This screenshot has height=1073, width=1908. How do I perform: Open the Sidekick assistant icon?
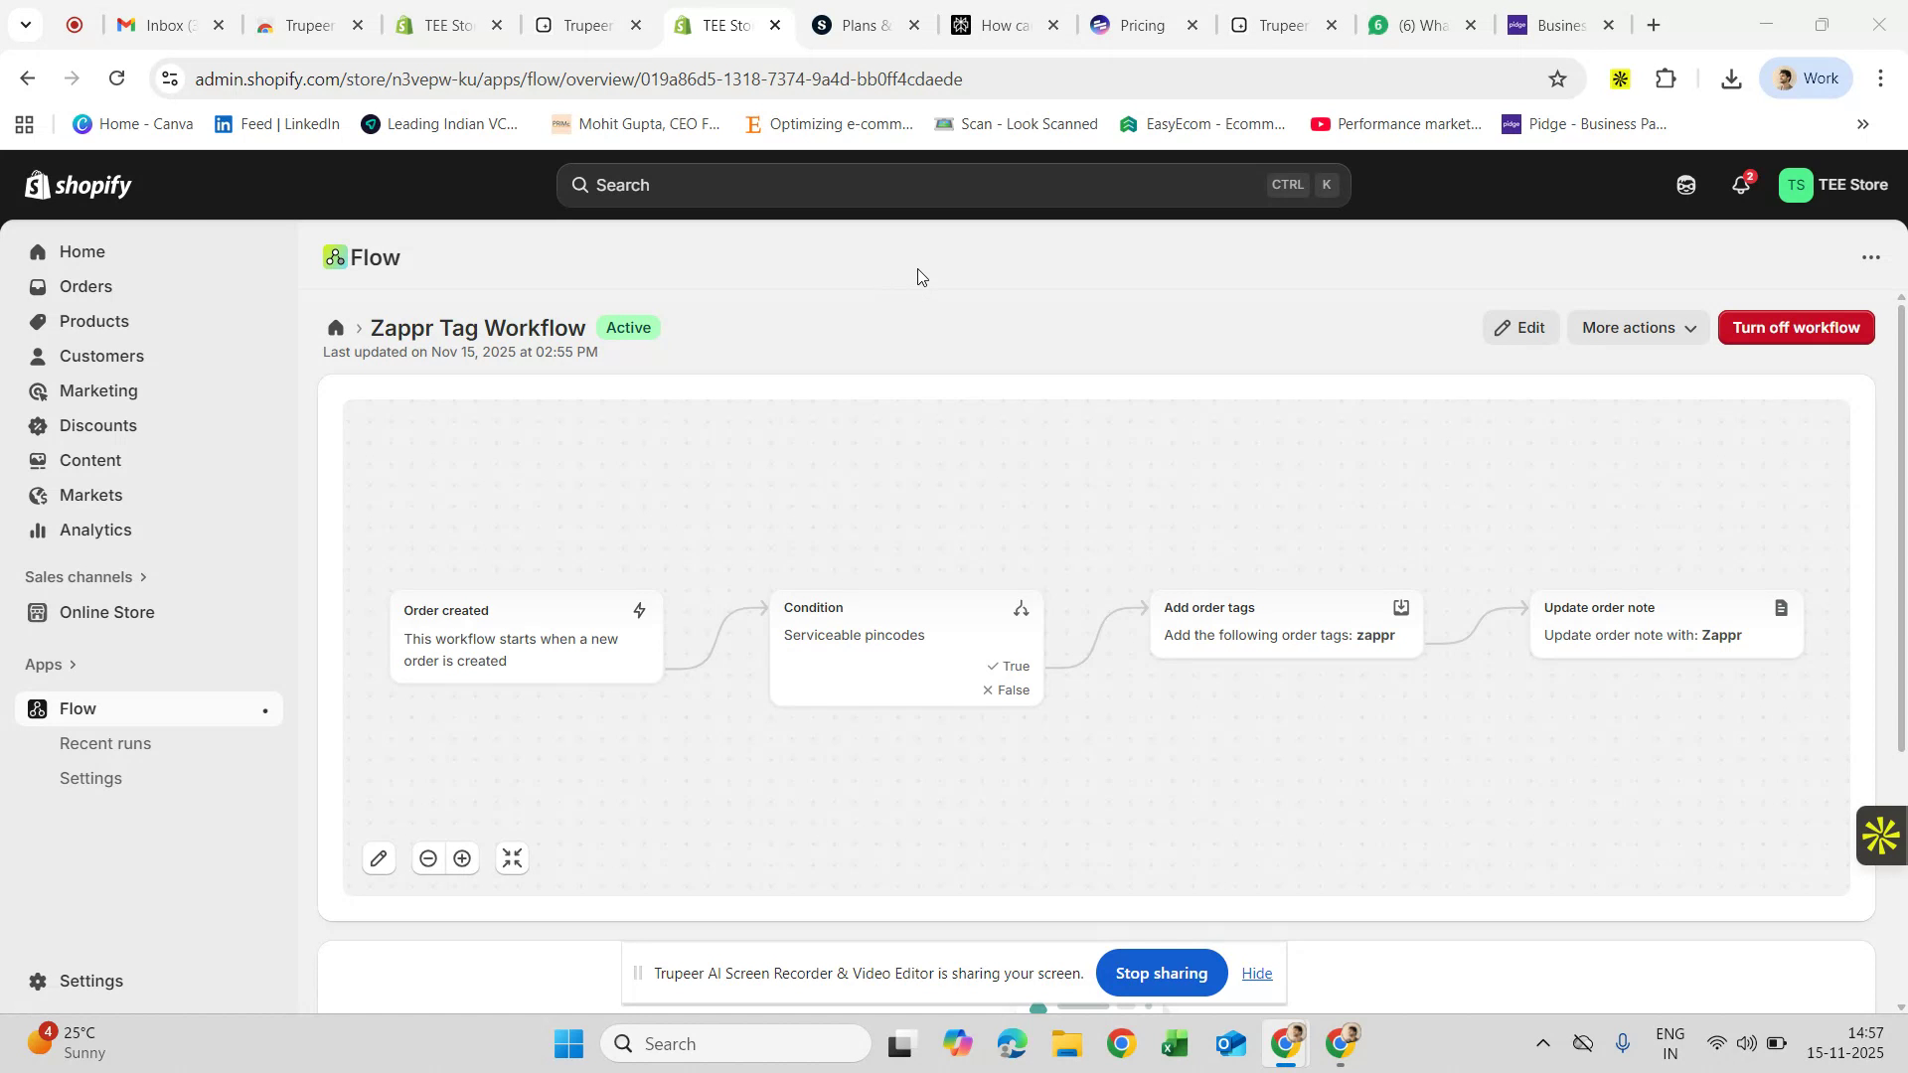(1685, 185)
